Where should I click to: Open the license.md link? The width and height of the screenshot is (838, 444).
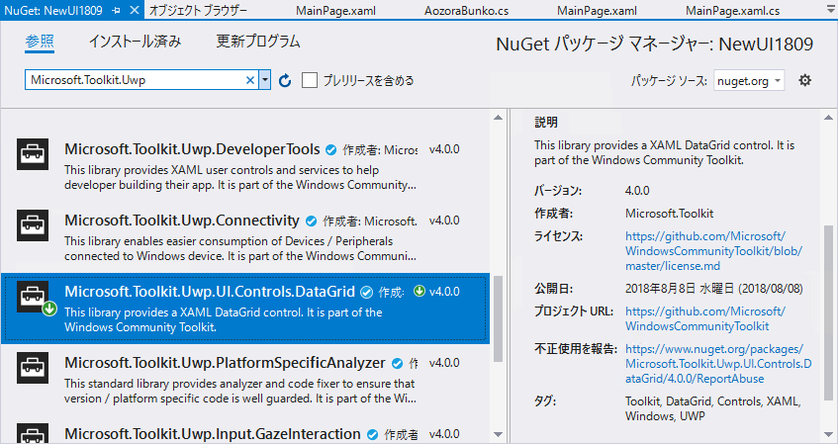coord(713,250)
